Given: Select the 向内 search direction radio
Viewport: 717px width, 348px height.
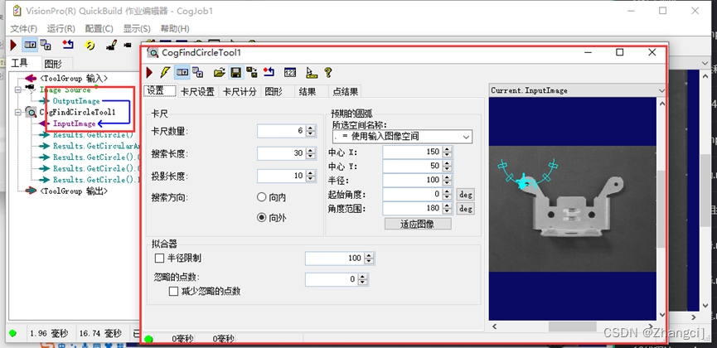Looking at the screenshot, I should 262,197.
